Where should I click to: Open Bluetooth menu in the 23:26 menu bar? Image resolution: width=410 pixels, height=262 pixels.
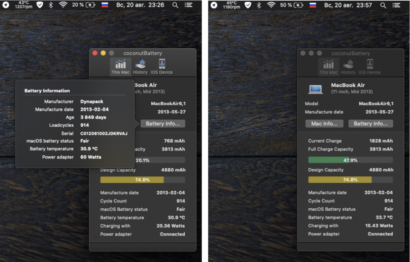pos(51,5)
